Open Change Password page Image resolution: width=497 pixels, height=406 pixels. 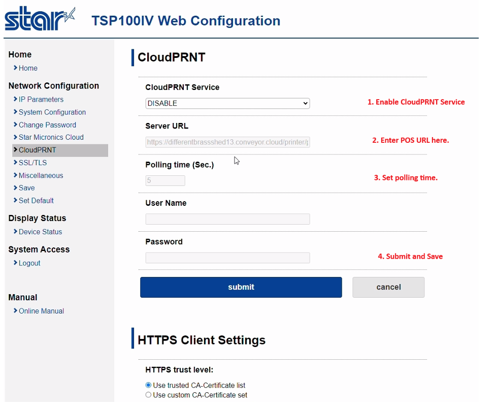(x=47, y=125)
